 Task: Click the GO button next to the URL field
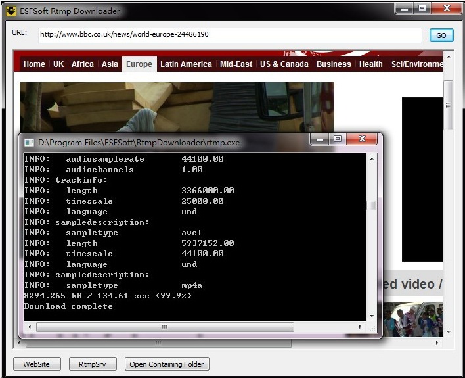tap(441, 35)
